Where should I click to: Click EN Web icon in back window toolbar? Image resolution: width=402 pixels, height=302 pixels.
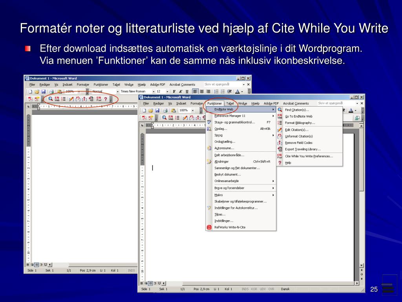tap(57, 99)
